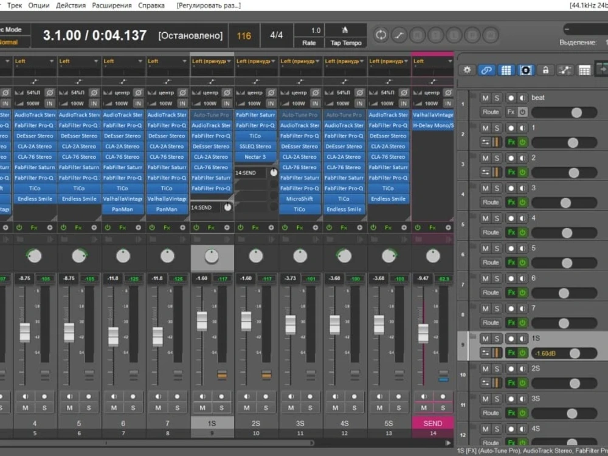Open Left input dropdown on channel 3S
The width and height of the screenshot is (608, 456).
tap(300, 61)
